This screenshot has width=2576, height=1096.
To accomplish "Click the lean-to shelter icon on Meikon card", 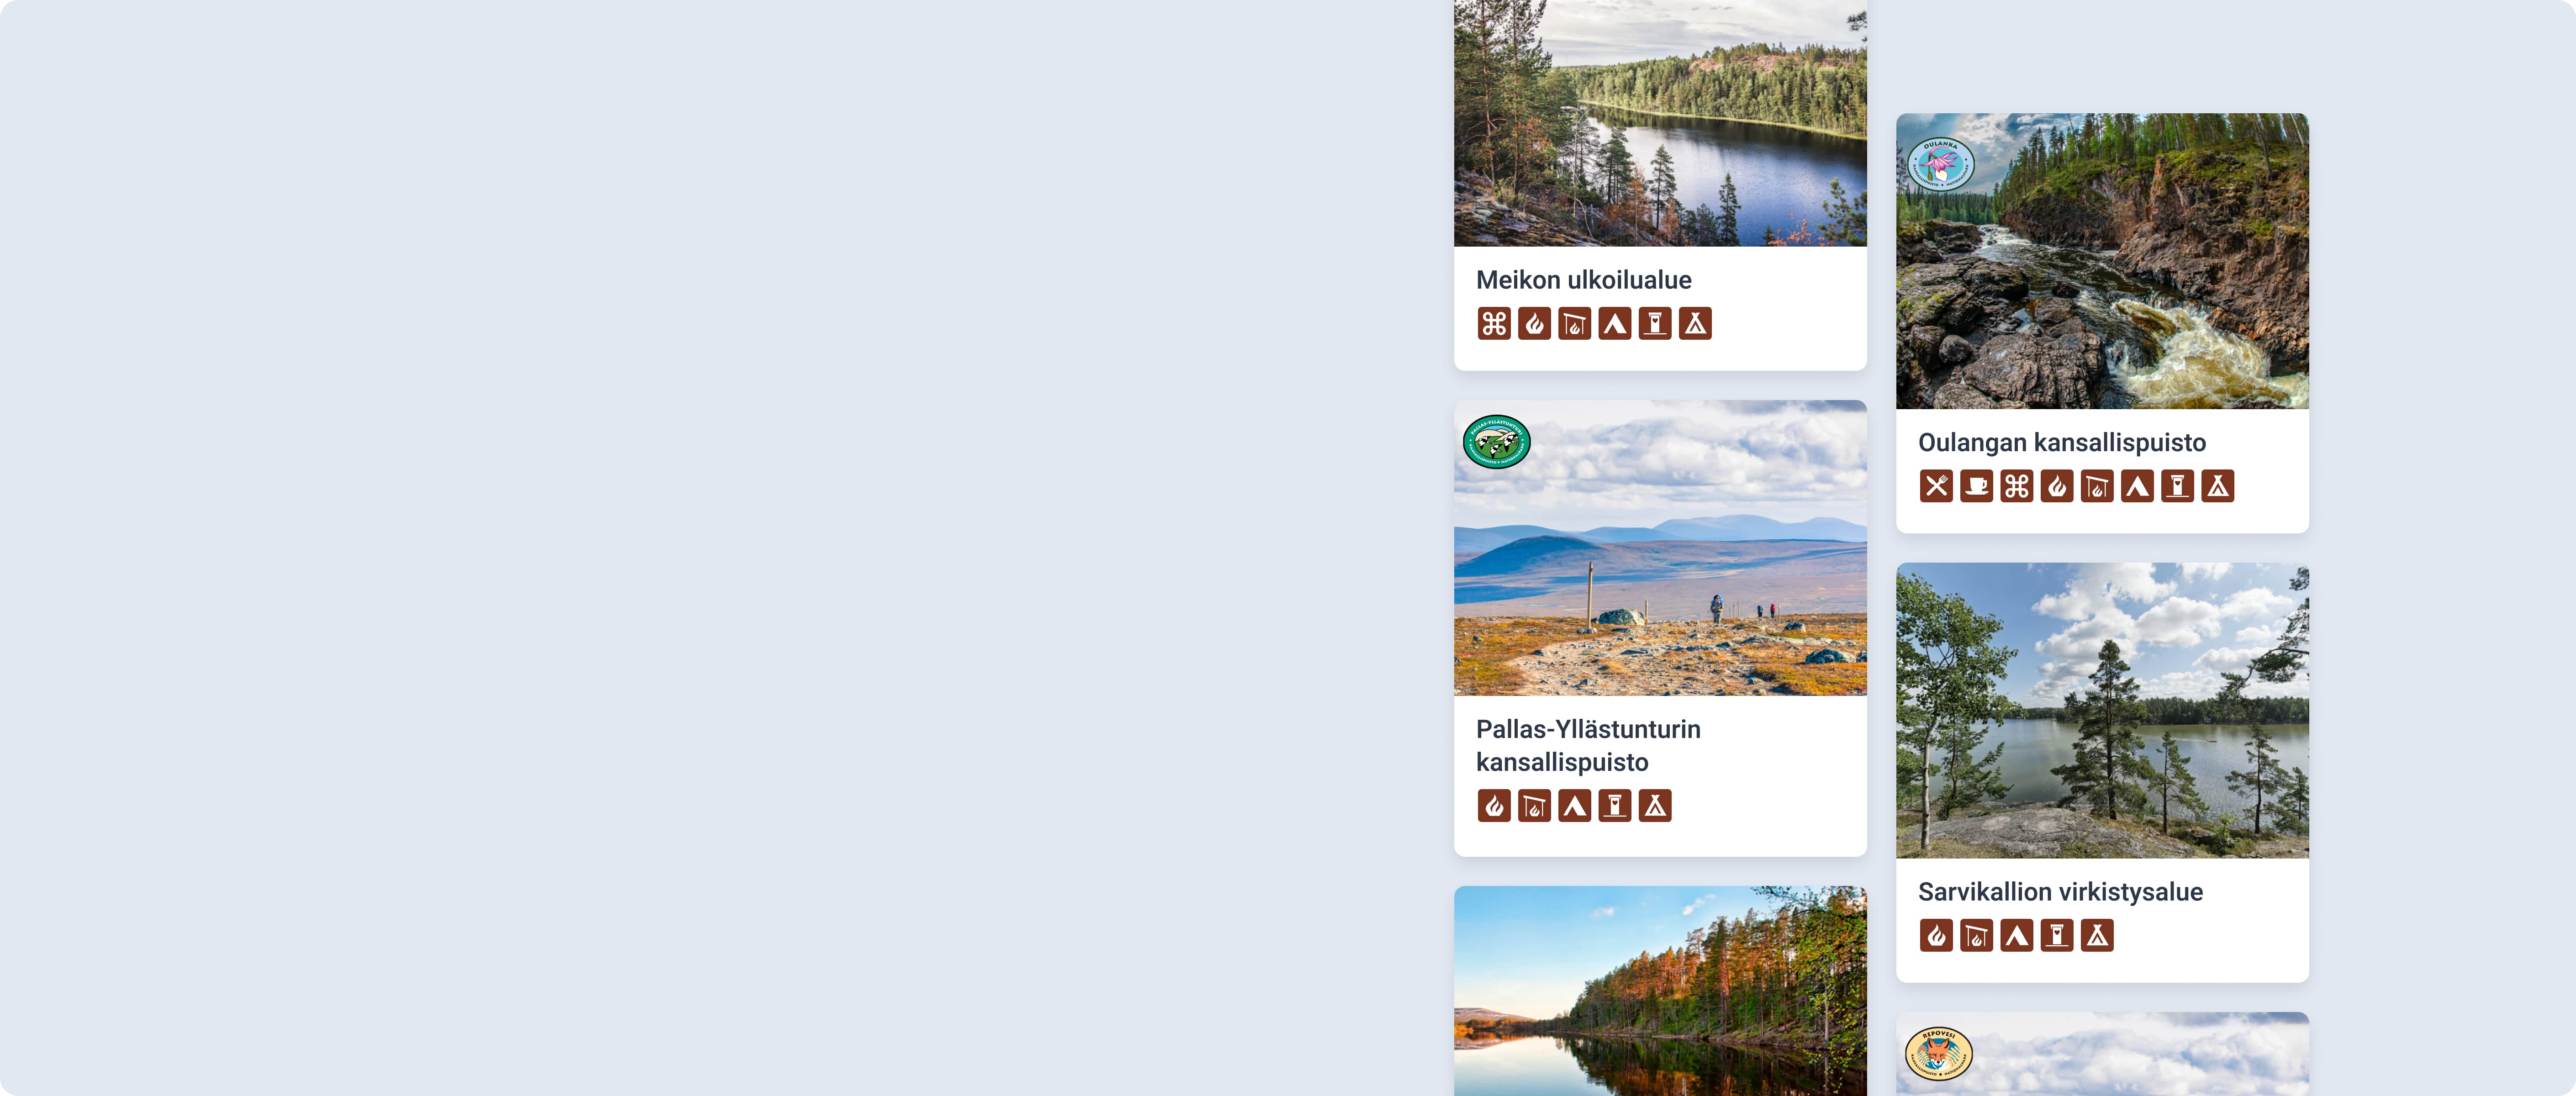I will pos(1695,324).
